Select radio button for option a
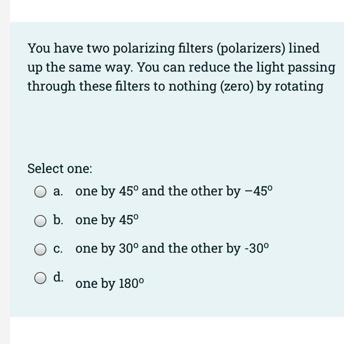 coord(41,191)
